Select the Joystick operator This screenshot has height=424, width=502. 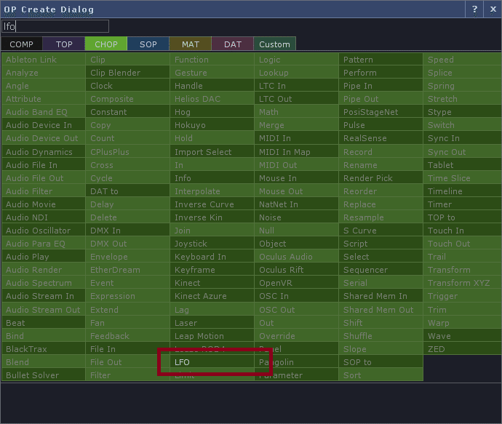coord(212,244)
